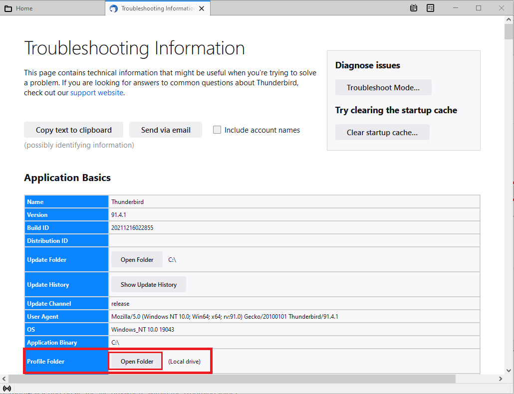Click the vertical scrollbar thumb
The image size is (514, 394).
coord(509,31)
